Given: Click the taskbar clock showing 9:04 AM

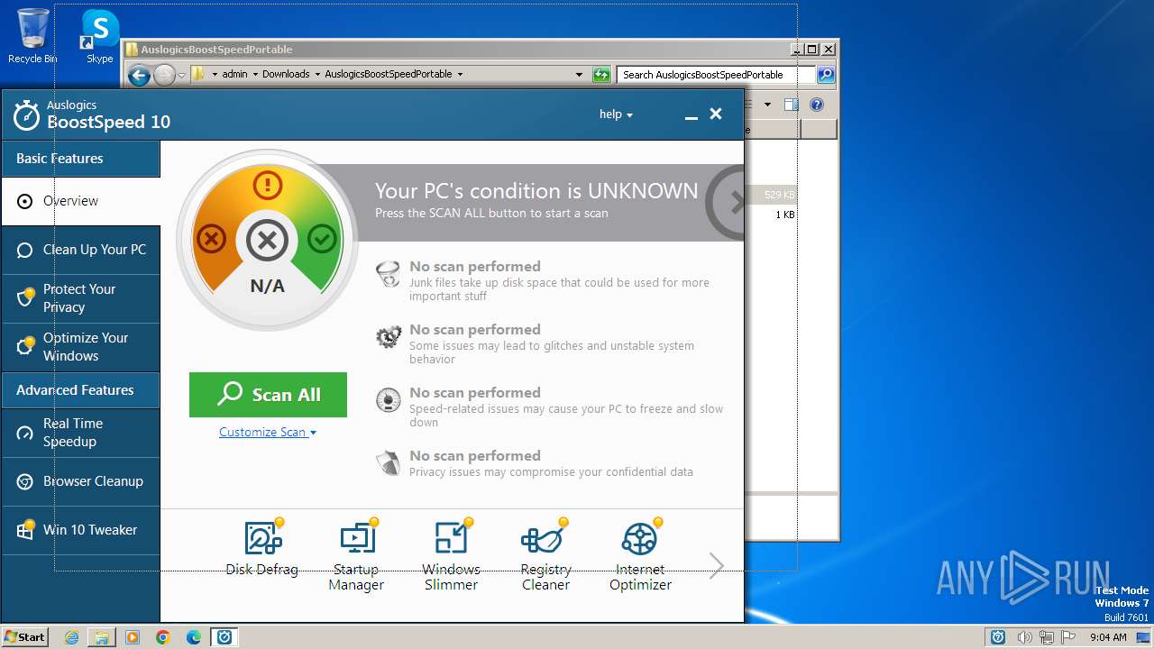Looking at the screenshot, I should click(x=1108, y=637).
